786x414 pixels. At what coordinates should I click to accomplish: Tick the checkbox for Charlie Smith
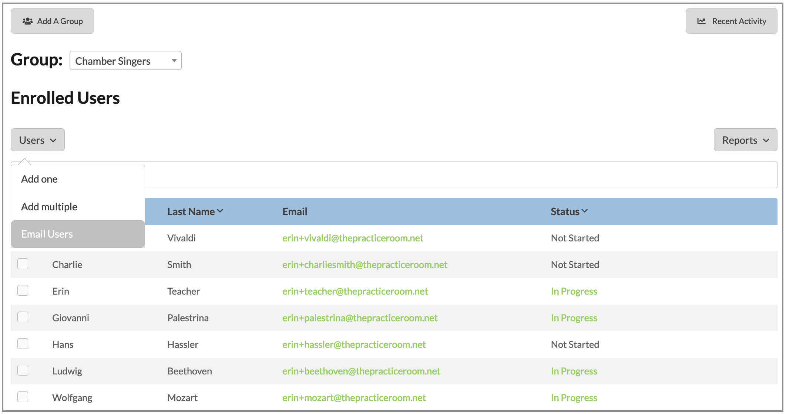coord(23,264)
